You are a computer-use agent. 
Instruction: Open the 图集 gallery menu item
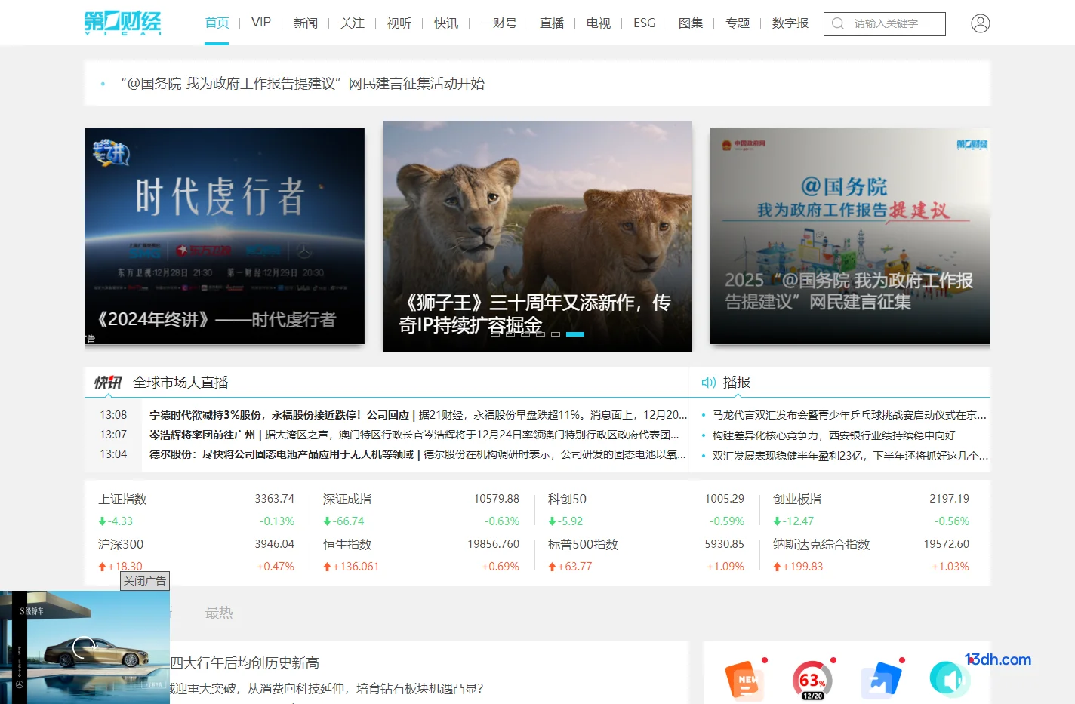[691, 23]
